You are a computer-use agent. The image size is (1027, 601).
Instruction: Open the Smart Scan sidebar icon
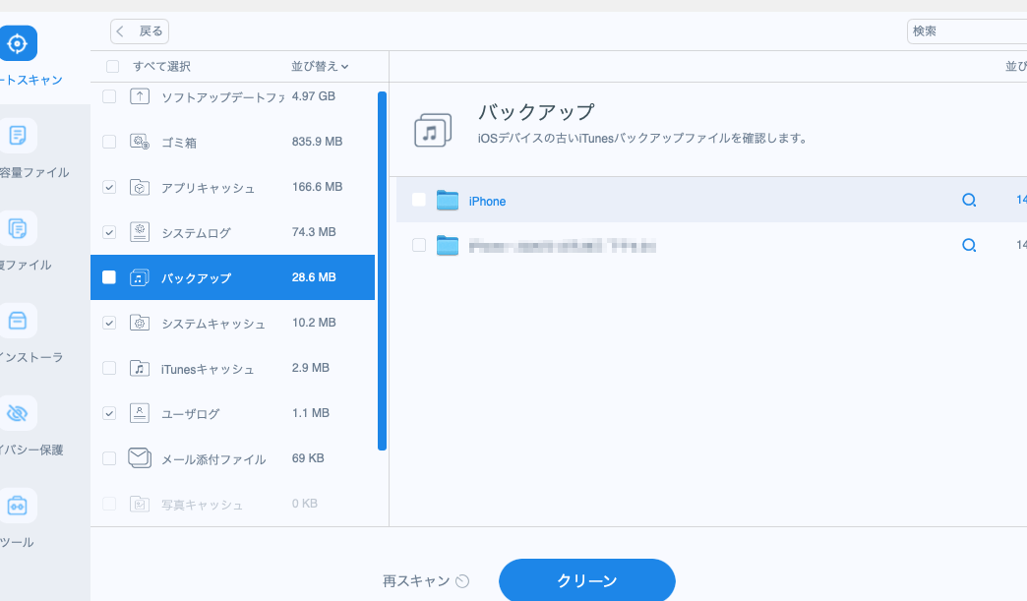(x=18, y=43)
